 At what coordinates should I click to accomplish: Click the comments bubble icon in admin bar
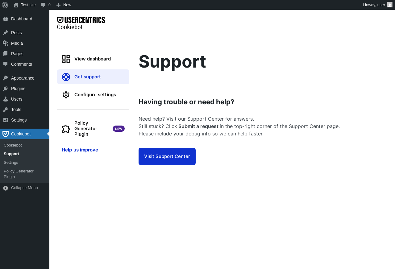coord(44,5)
